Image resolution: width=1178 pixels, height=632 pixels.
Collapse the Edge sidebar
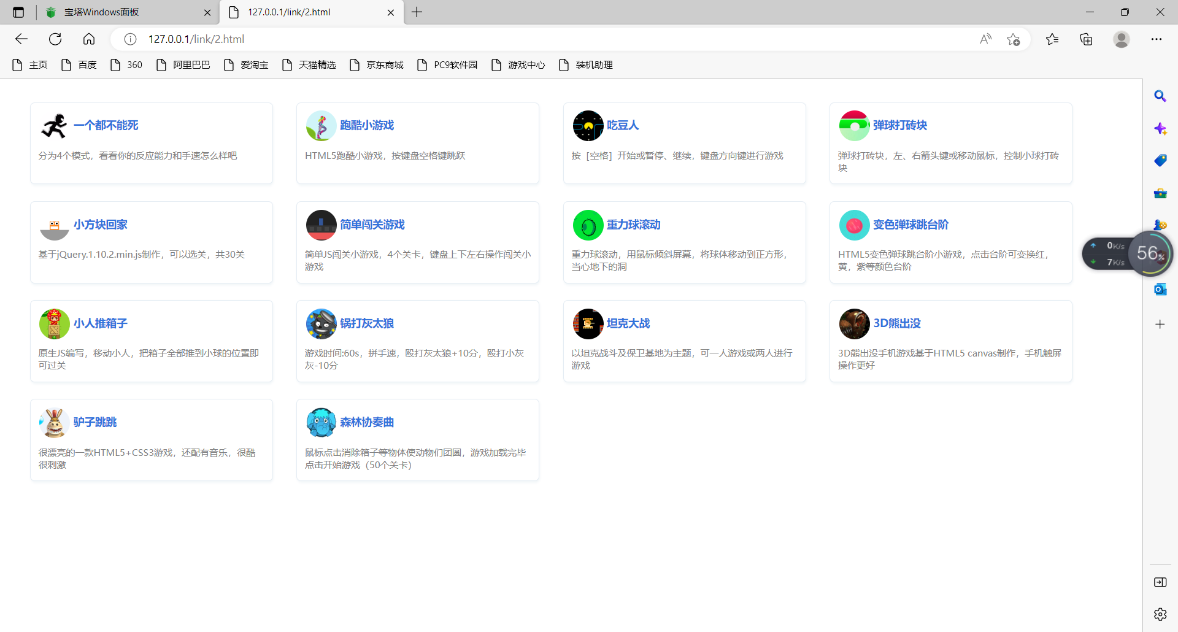(1161, 582)
